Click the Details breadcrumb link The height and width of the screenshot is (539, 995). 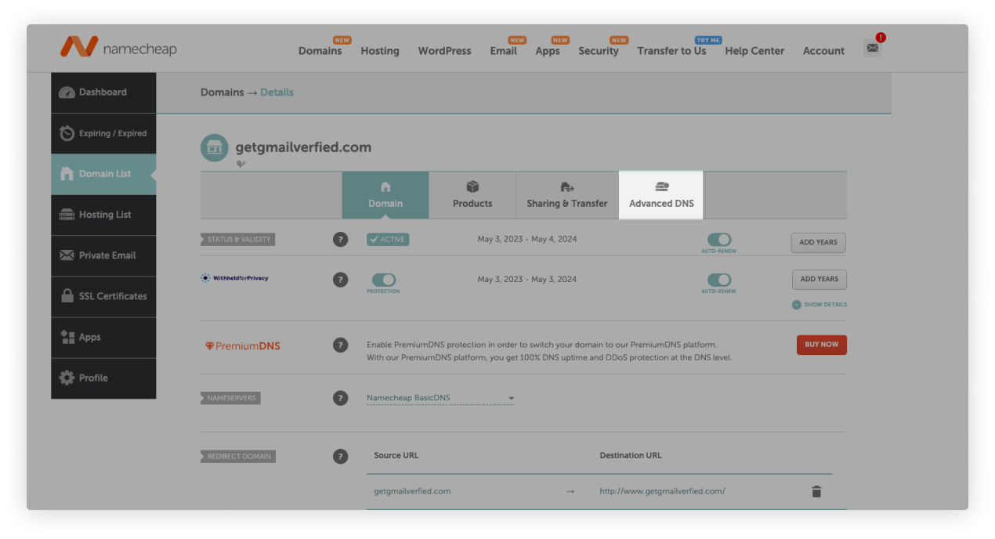tap(277, 92)
